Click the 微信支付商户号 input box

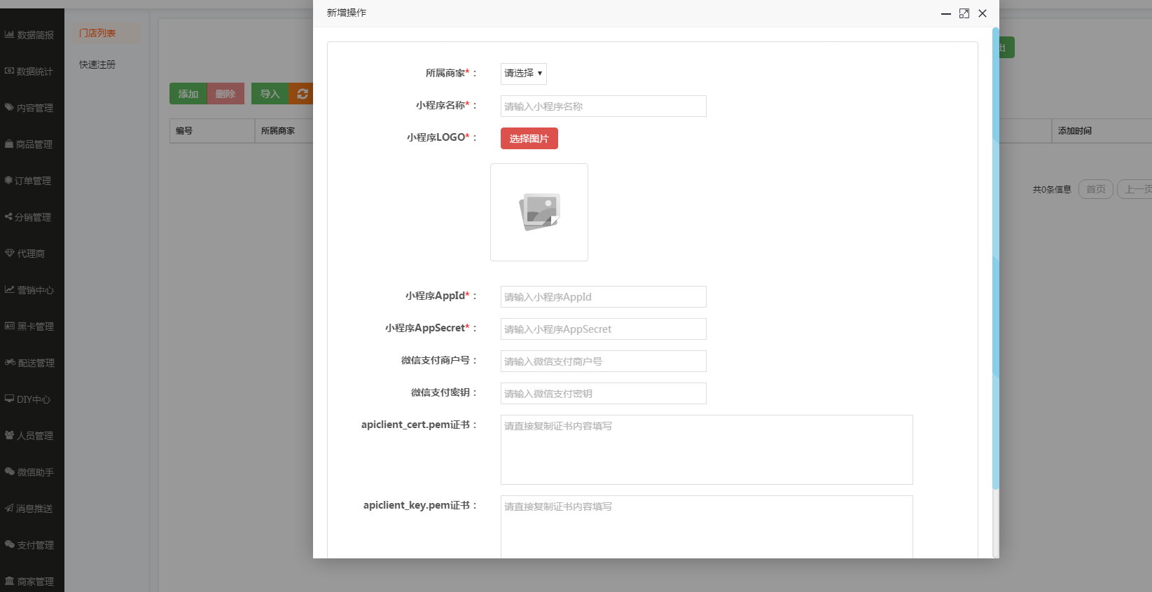603,362
